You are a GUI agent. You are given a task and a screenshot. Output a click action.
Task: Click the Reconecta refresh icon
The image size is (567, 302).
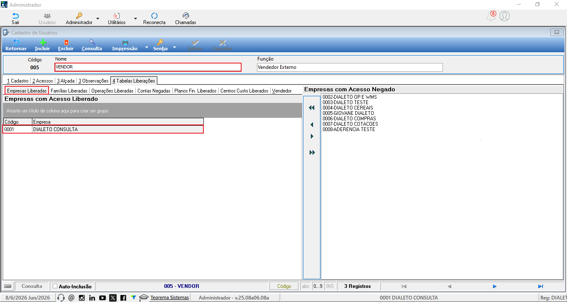(x=154, y=16)
